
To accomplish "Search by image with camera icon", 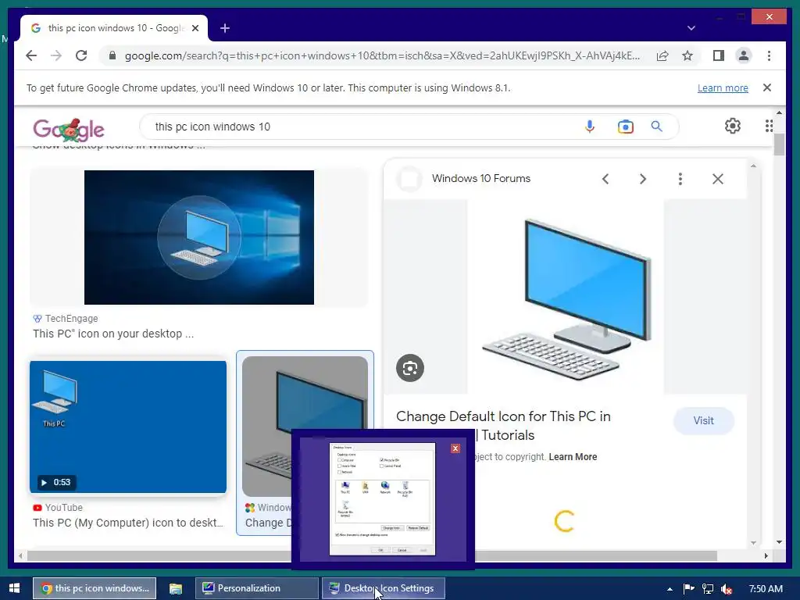I will pyautogui.click(x=625, y=127).
